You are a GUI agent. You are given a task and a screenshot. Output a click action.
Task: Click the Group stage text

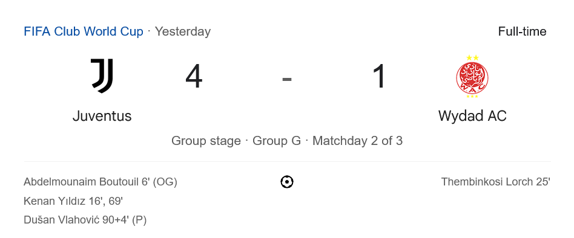206,141
